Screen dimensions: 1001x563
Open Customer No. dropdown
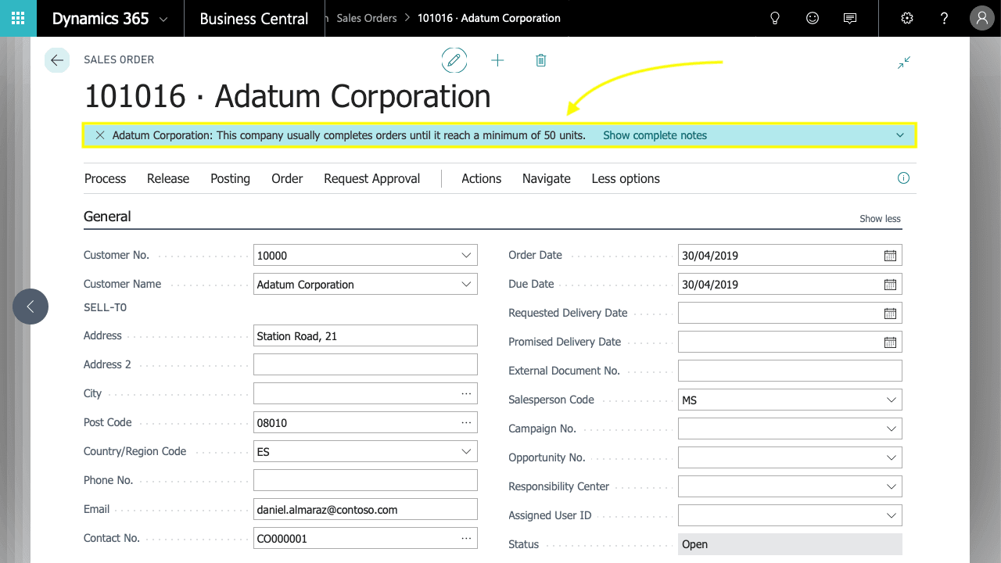click(467, 255)
